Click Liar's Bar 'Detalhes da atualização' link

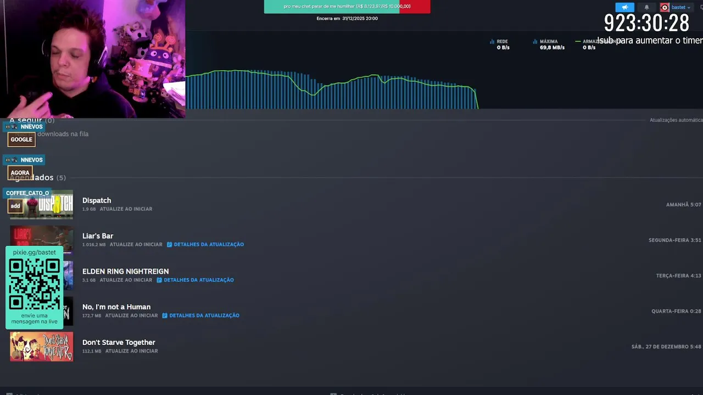coord(209,245)
